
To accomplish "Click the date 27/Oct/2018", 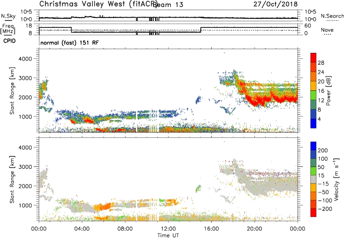I will click(276, 4).
